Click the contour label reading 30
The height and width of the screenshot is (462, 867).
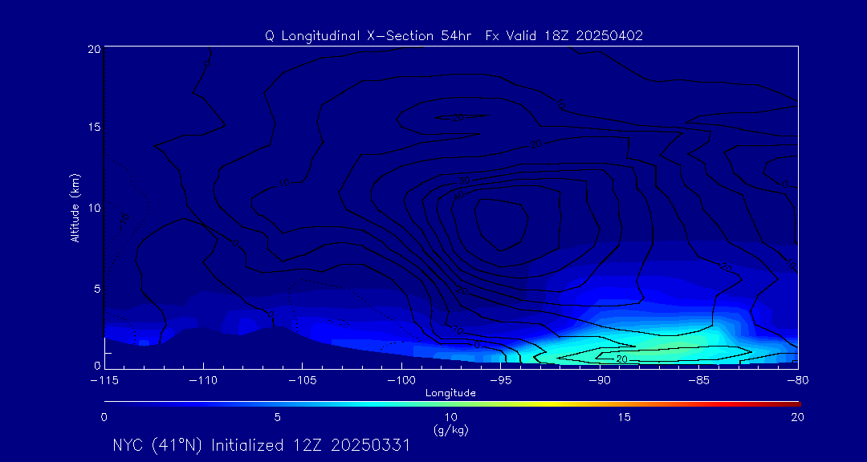[465, 181]
